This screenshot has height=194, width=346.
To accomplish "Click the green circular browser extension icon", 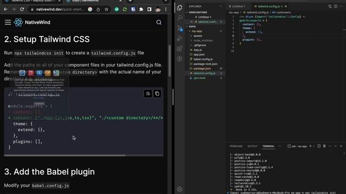I will click(117, 9).
